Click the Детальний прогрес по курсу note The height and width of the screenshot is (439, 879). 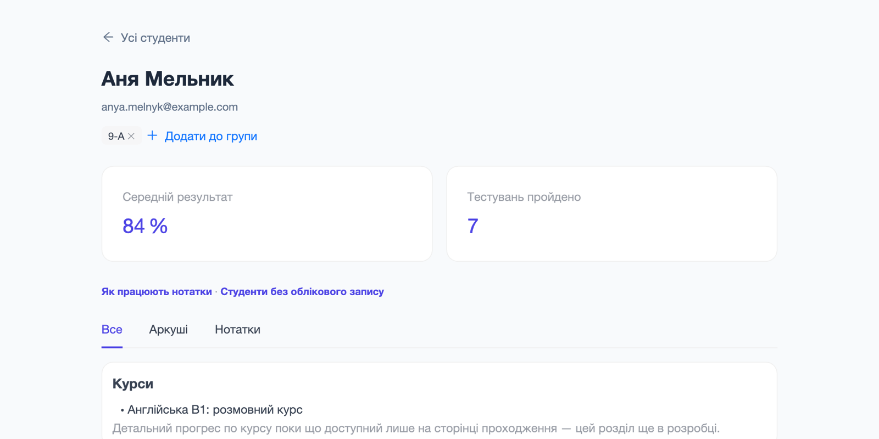tap(416, 428)
